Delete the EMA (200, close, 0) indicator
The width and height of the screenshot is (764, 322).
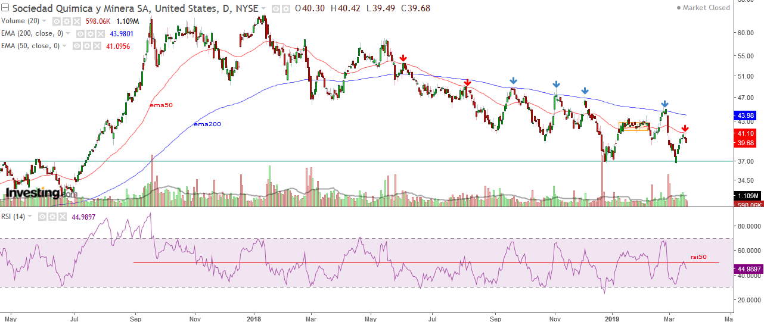pos(101,34)
